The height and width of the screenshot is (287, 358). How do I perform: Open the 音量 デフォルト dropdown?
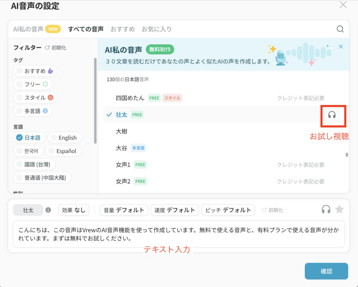[x=124, y=210]
